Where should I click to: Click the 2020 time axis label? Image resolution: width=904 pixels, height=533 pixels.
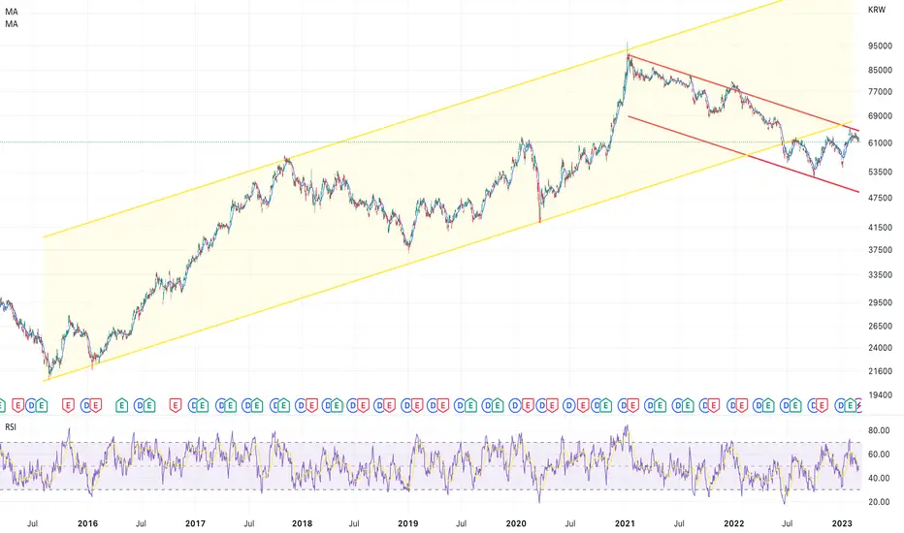pos(516,523)
